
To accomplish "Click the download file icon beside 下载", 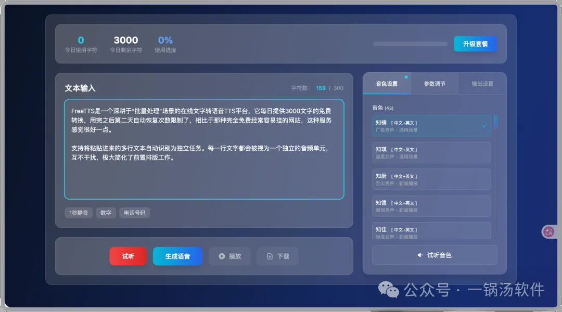I will 270,256.
